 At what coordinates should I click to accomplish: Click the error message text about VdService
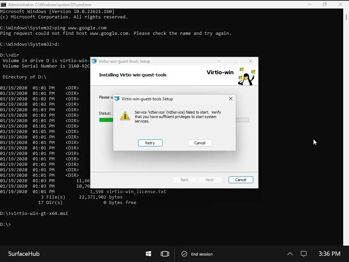point(178,117)
